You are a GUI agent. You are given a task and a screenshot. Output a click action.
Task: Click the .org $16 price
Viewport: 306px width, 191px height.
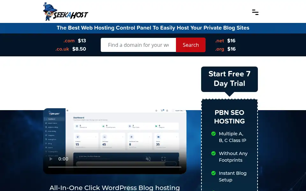[x=225, y=49]
